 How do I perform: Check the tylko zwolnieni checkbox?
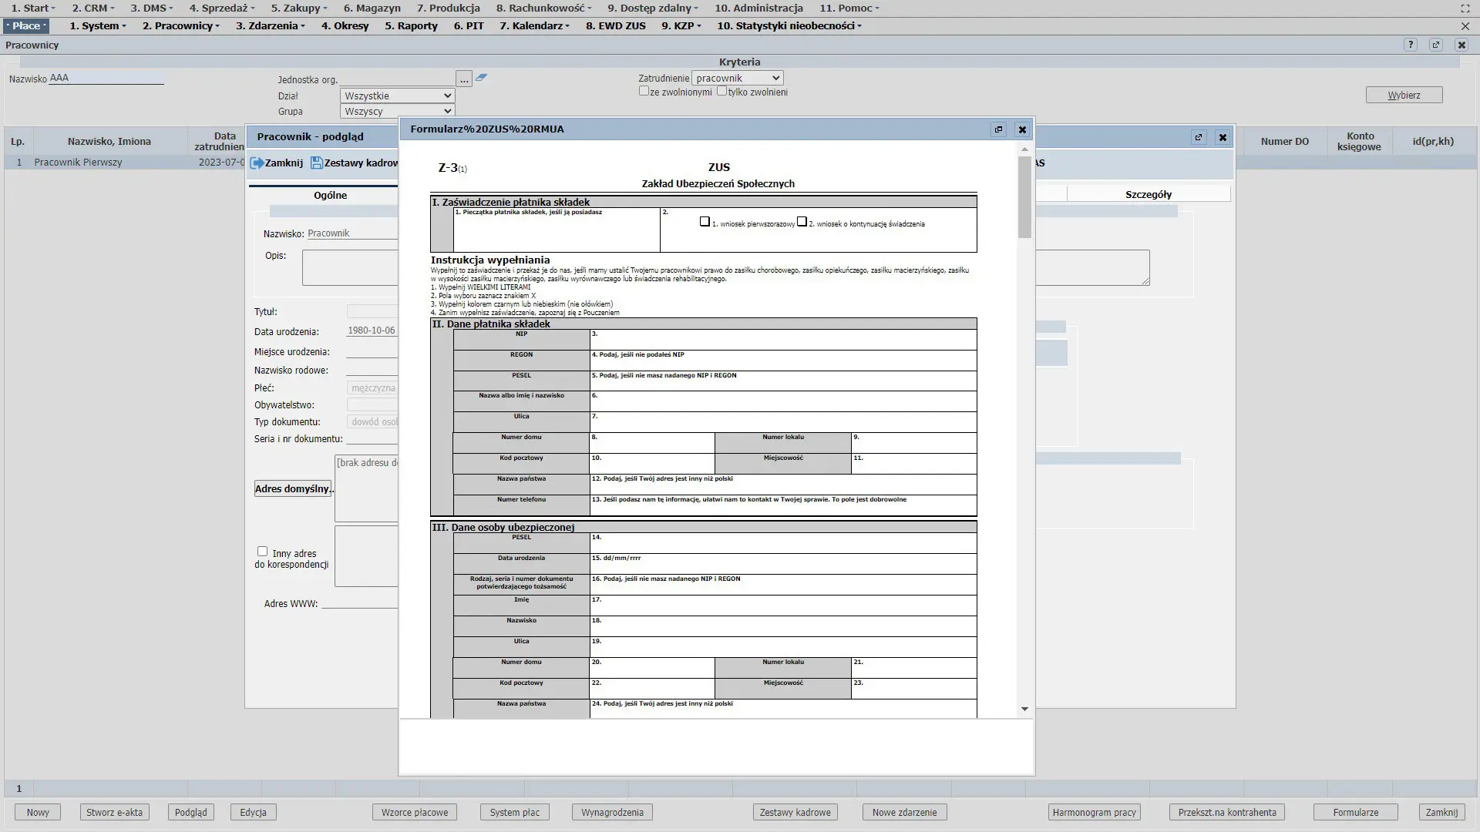[721, 91]
